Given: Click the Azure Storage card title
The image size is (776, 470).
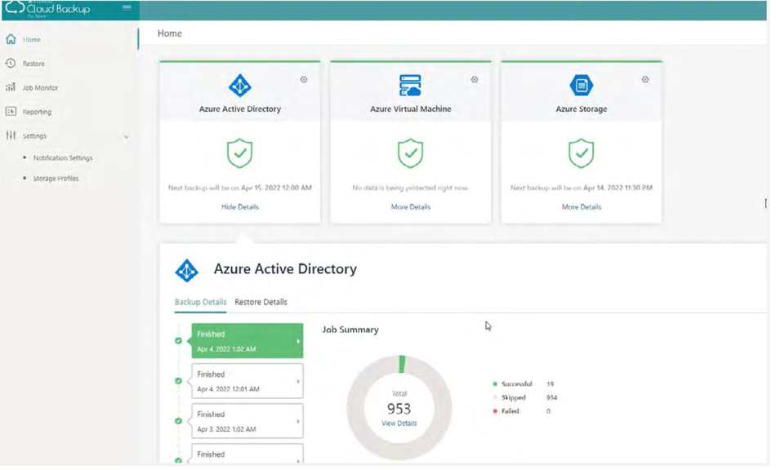Looking at the screenshot, I should pyautogui.click(x=583, y=109).
